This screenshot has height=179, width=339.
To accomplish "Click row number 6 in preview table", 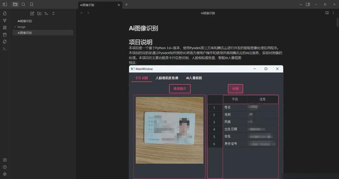I will pos(214,144).
